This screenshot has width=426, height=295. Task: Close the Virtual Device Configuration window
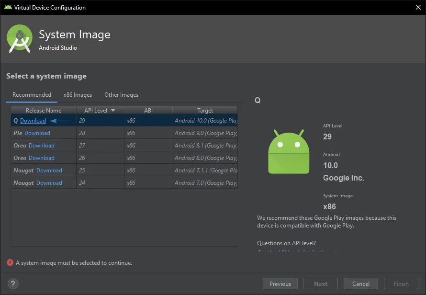coord(418,7)
